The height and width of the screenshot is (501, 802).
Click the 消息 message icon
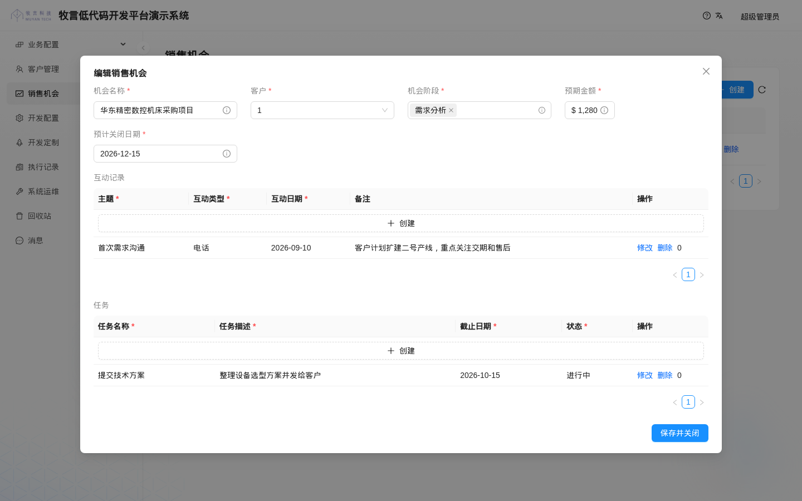[x=19, y=240]
